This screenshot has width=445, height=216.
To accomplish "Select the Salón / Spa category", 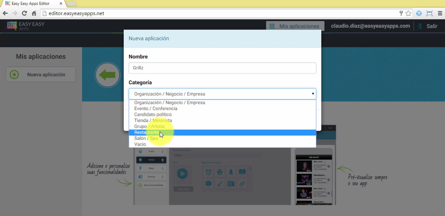I will 146,138.
